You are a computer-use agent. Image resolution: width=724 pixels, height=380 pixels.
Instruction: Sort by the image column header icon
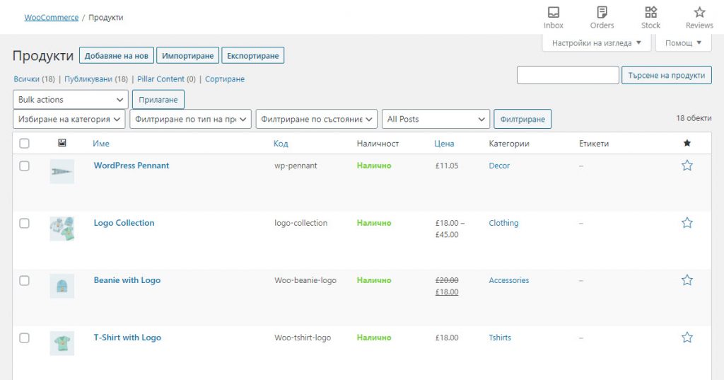click(62, 143)
